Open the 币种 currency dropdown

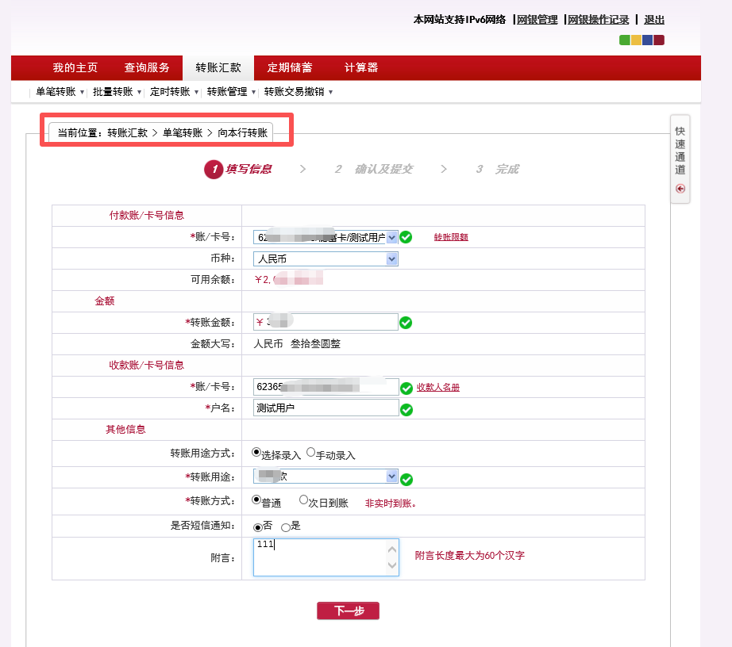click(391, 258)
